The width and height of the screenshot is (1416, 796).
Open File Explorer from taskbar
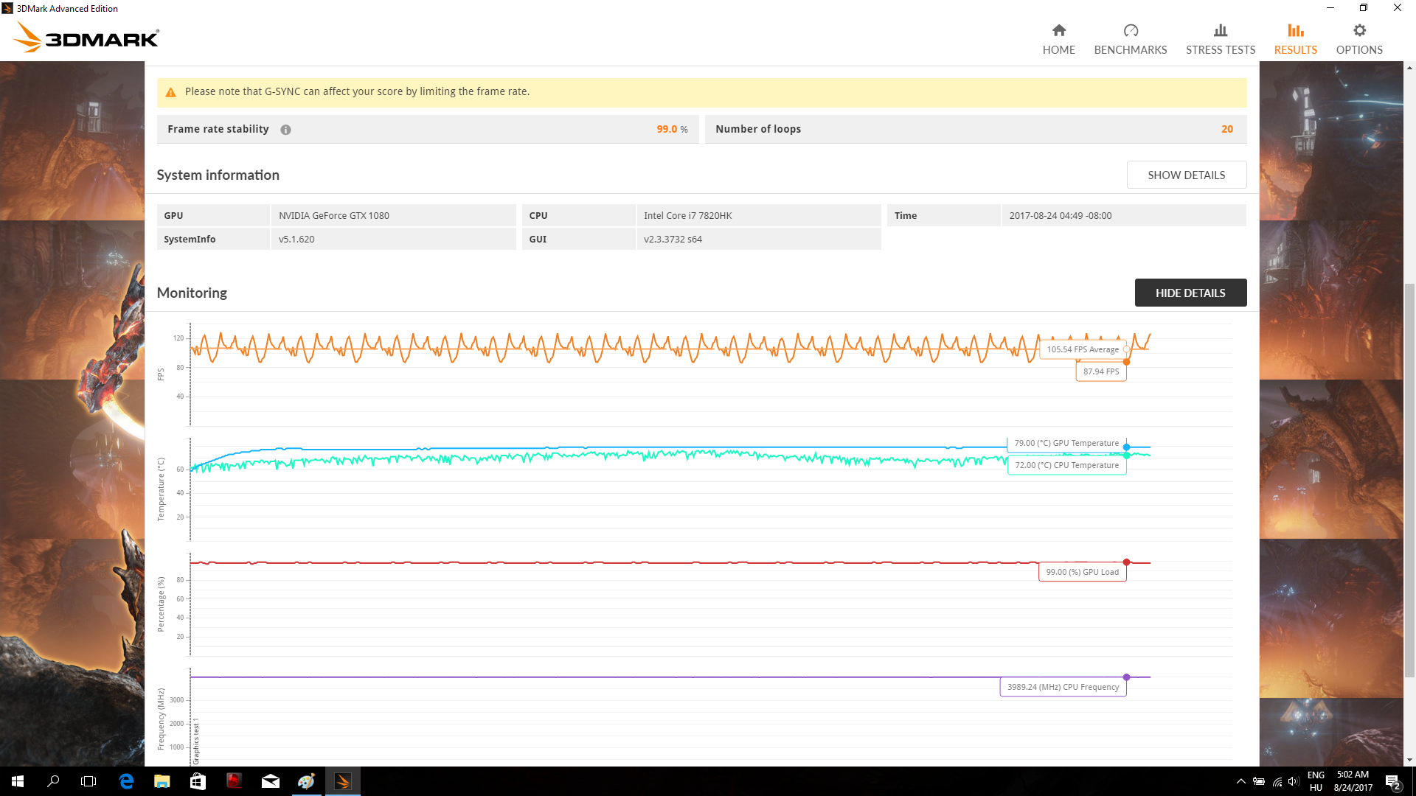point(162,781)
